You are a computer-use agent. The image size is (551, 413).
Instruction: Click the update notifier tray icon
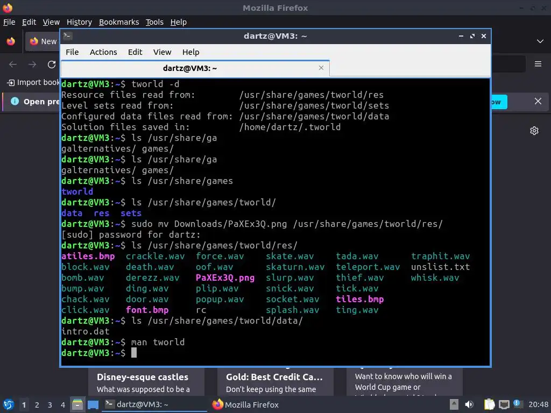click(518, 404)
